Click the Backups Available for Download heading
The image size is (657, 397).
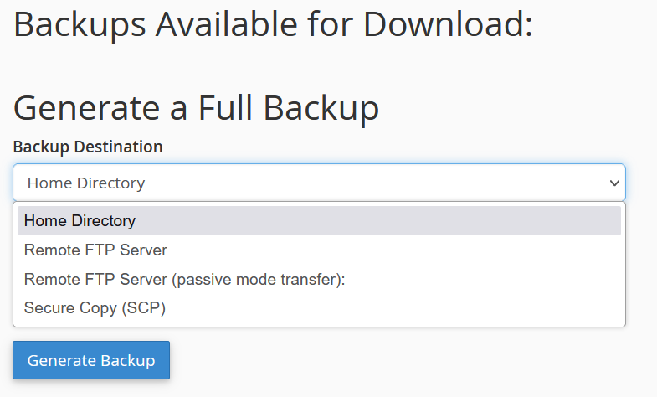coord(273,25)
